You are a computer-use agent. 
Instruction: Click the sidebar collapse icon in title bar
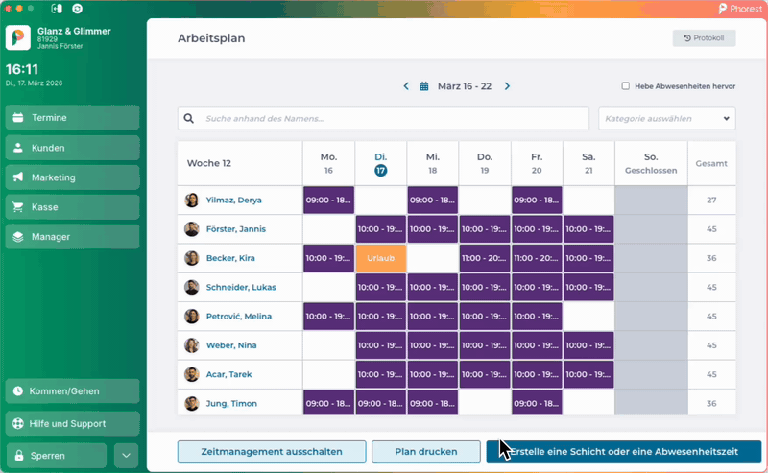pos(57,9)
